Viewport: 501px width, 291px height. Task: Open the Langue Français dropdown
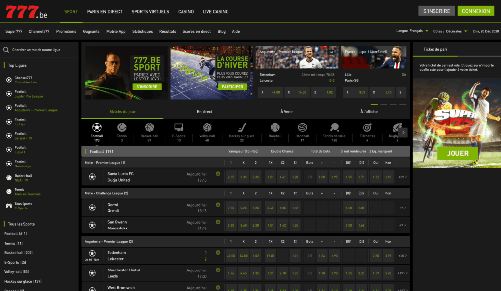click(419, 31)
